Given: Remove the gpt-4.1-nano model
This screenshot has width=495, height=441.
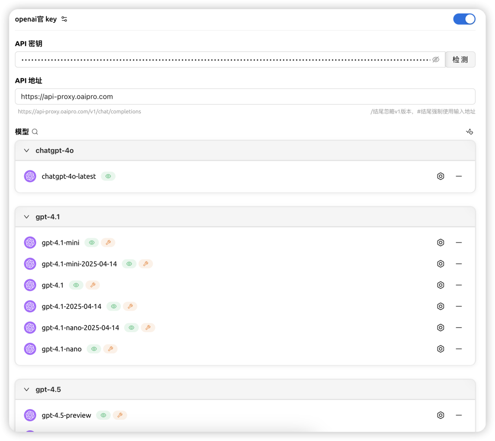Looking at the screenshot, I should pyautogui.click(x=459, y=349).
